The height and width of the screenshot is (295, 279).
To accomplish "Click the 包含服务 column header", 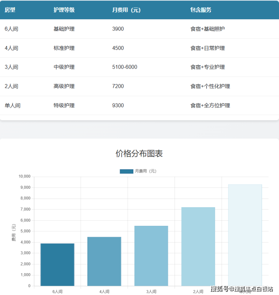I will point(201,10).
